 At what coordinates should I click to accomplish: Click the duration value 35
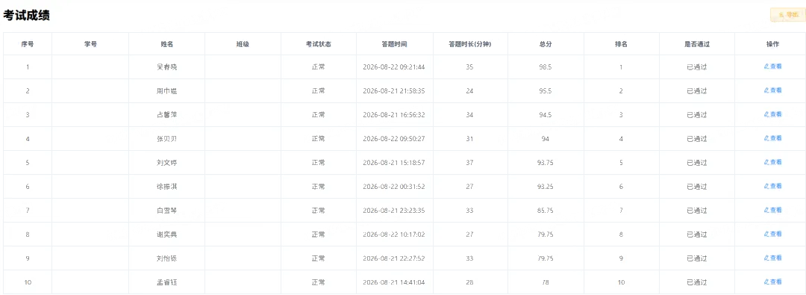point(470,67)
